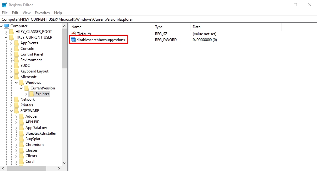Viewport: 317px width, 171px height.
Task: Click the disablesearchboxsuggestions DWORD icon
Action: pyautogui.click(x=73, y=40)
